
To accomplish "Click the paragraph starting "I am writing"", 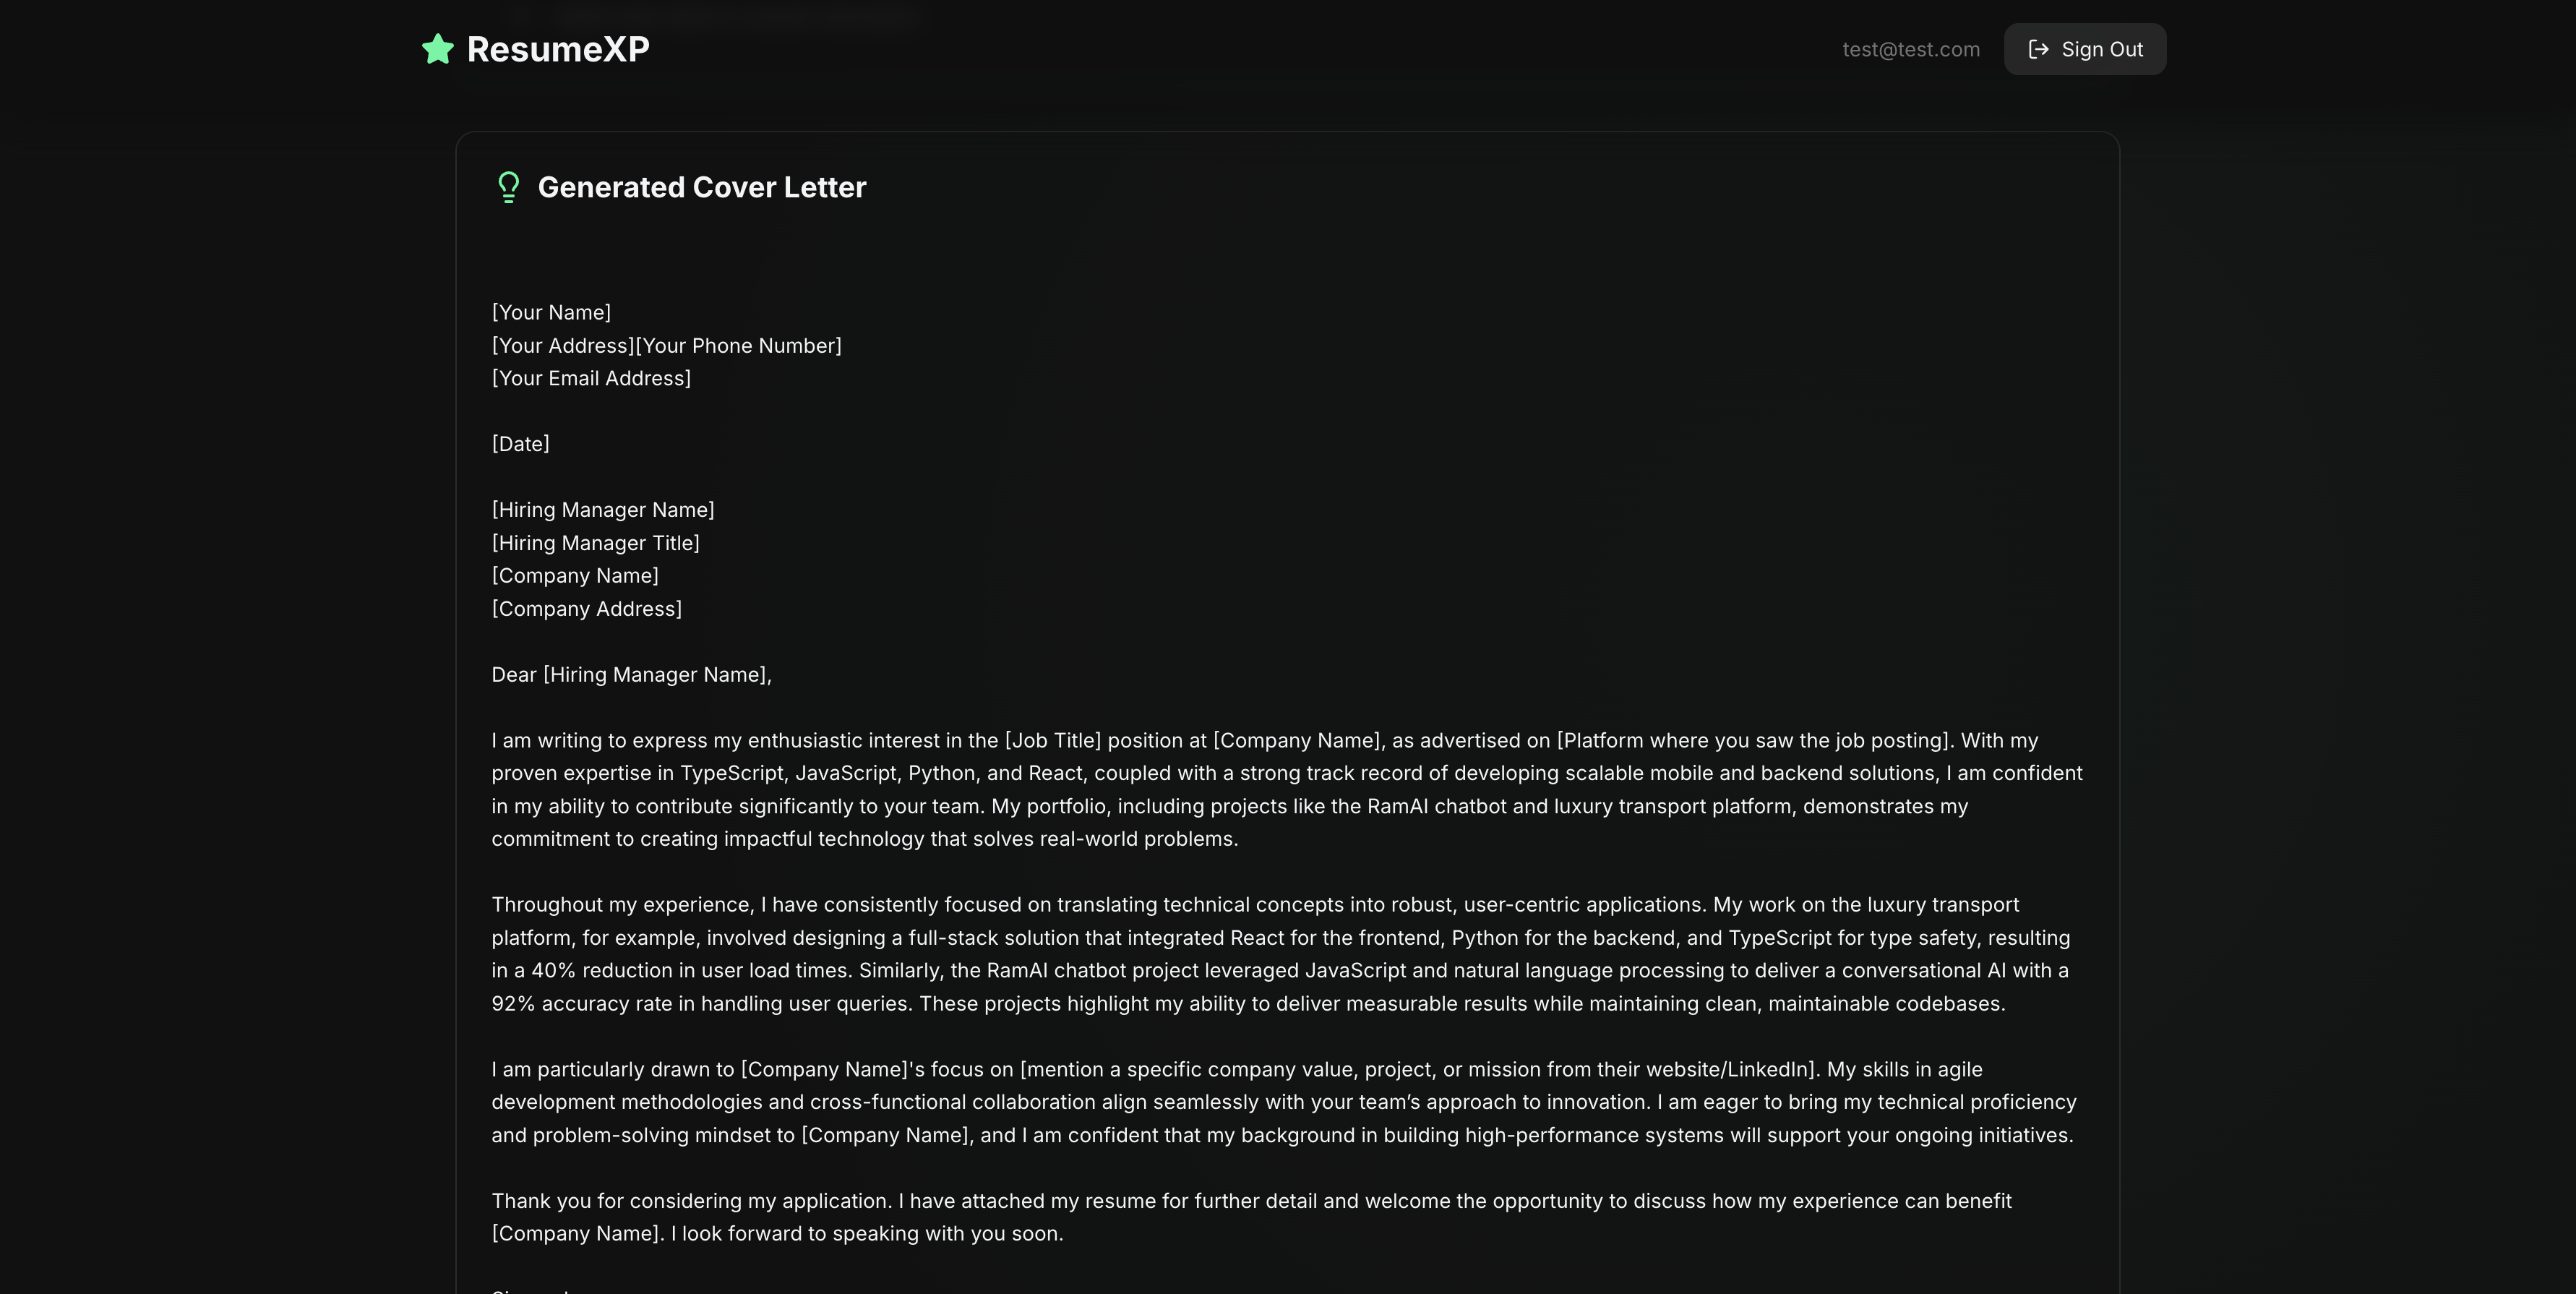I will (1286, 789).
